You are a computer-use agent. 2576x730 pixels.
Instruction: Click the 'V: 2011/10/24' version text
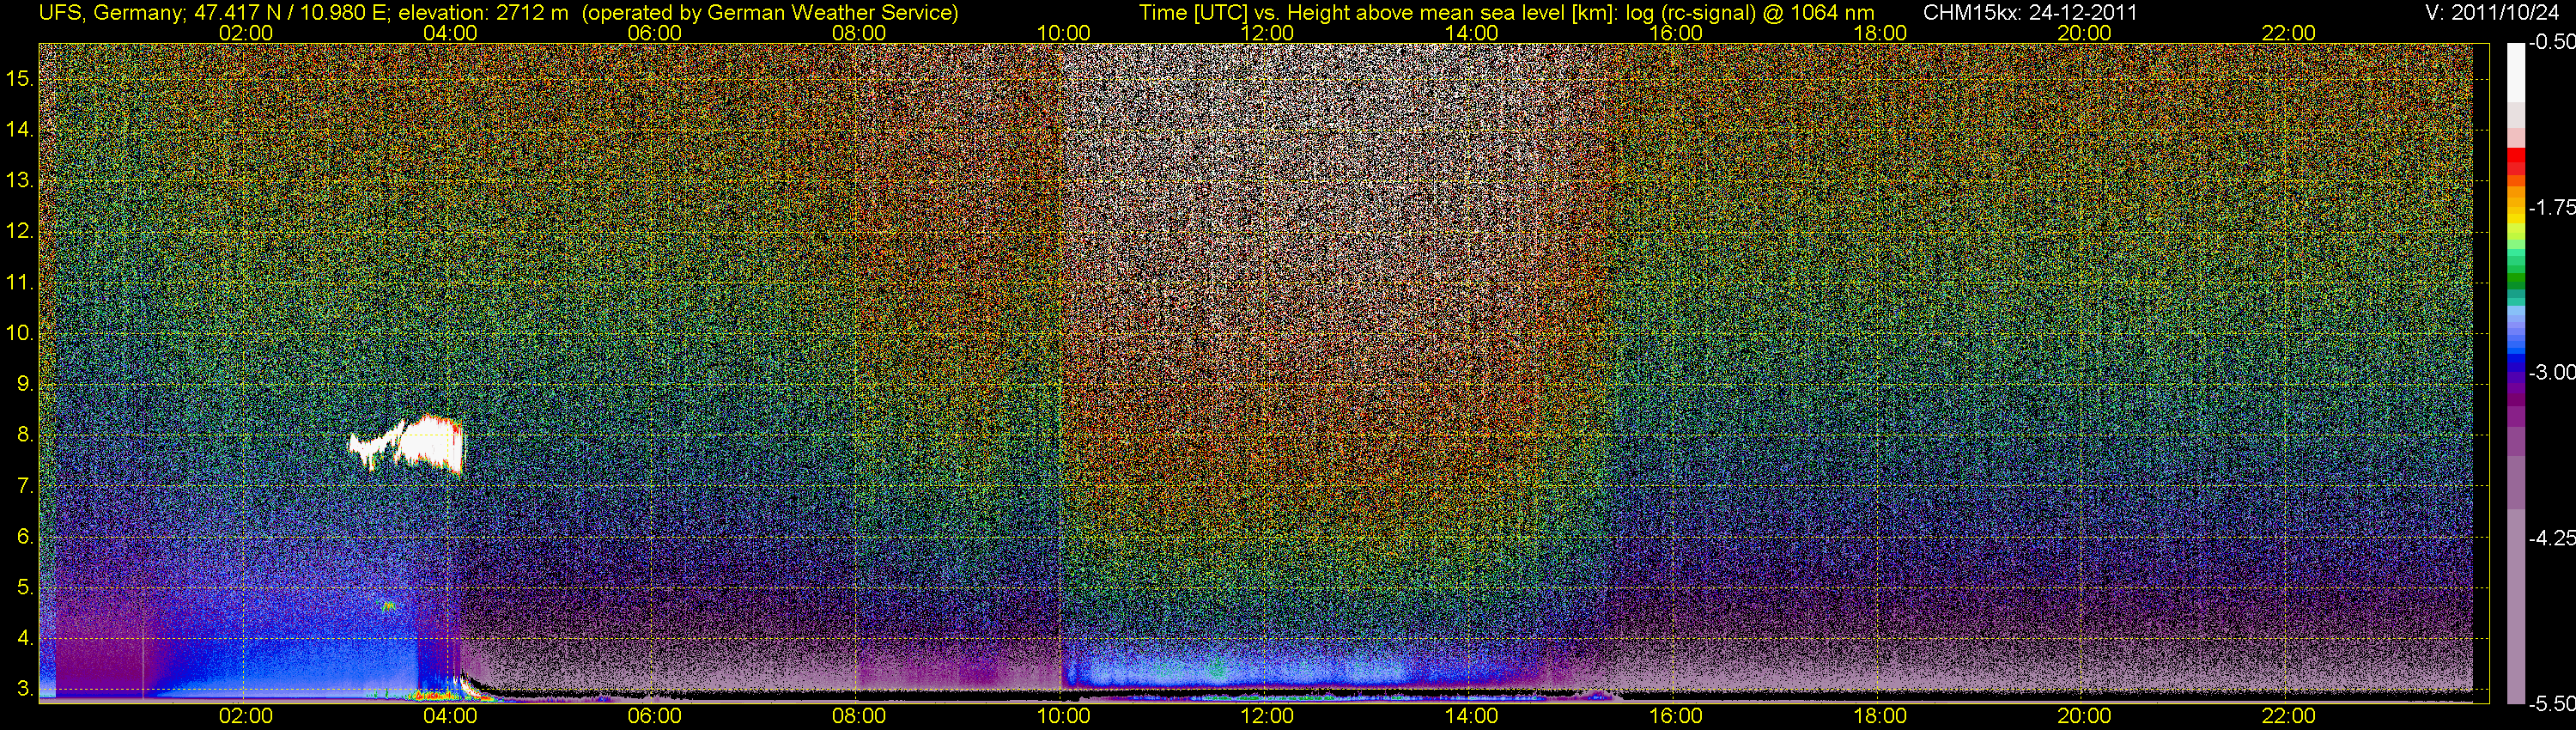[x=2494, y=13]
